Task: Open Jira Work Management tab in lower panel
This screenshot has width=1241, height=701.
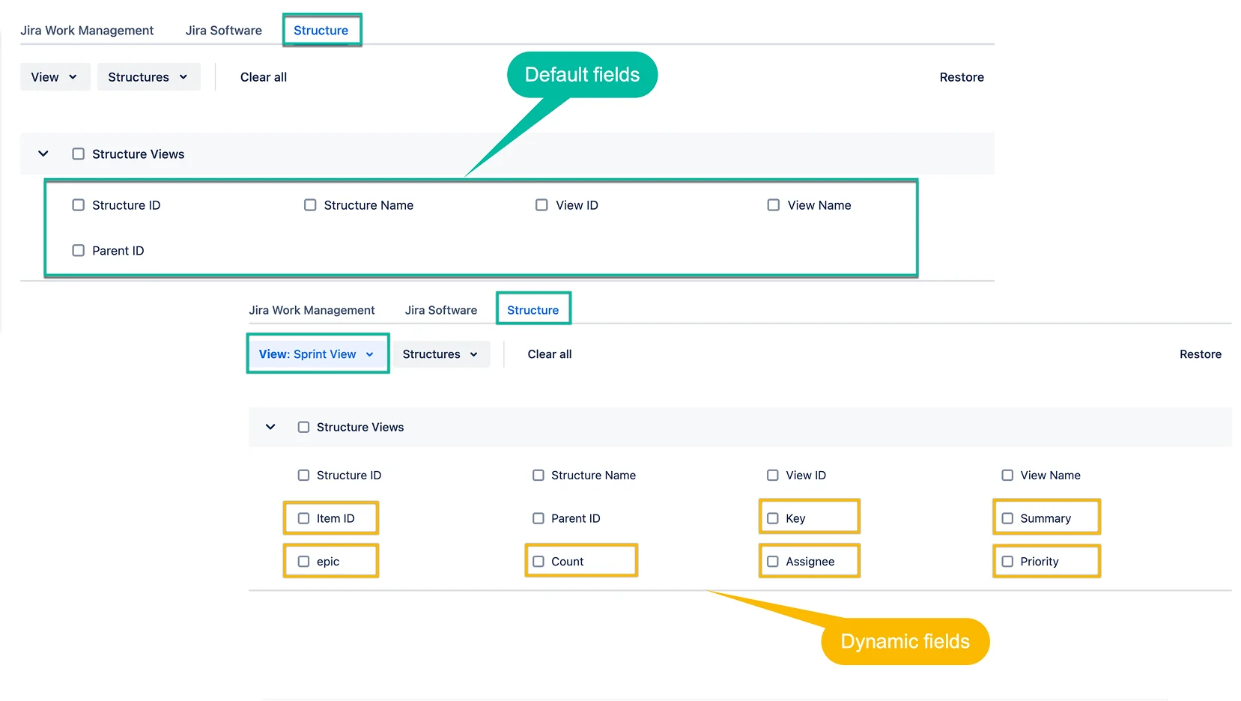Action: 312,310
